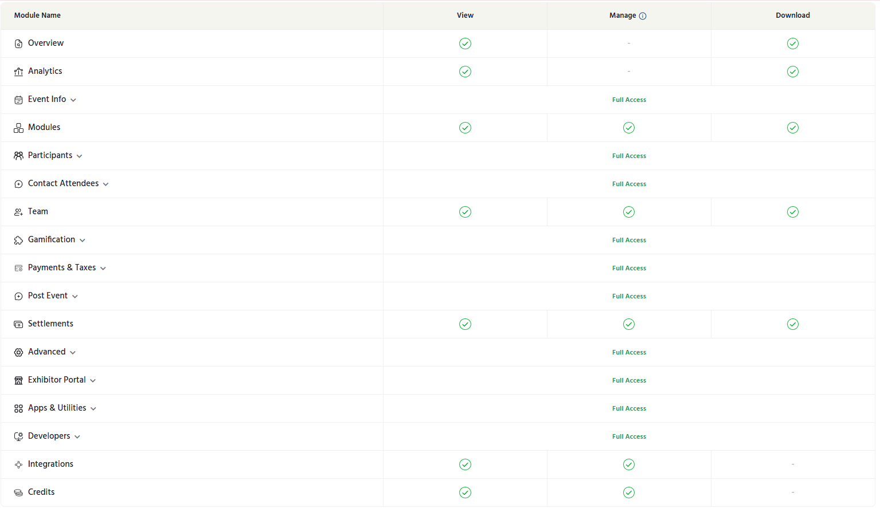Click the Exhibitor Portal booth icon
Screen dimensions: 880x508
coord(18,380)
